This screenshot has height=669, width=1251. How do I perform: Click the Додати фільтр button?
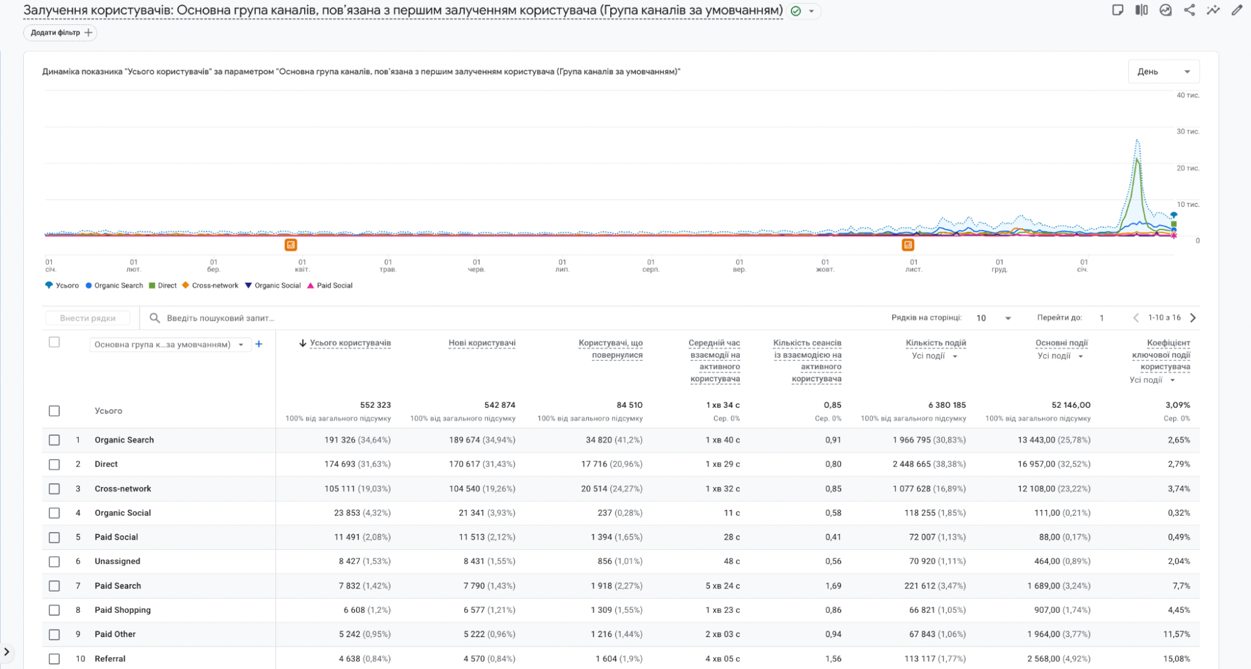(61, 33)
